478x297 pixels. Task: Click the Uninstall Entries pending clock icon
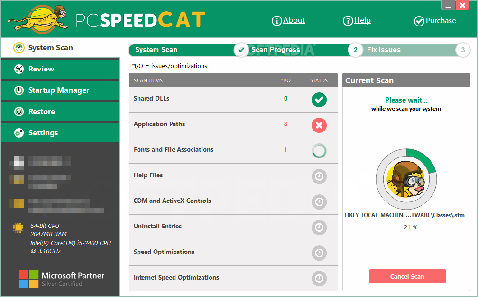pos(319,227)
